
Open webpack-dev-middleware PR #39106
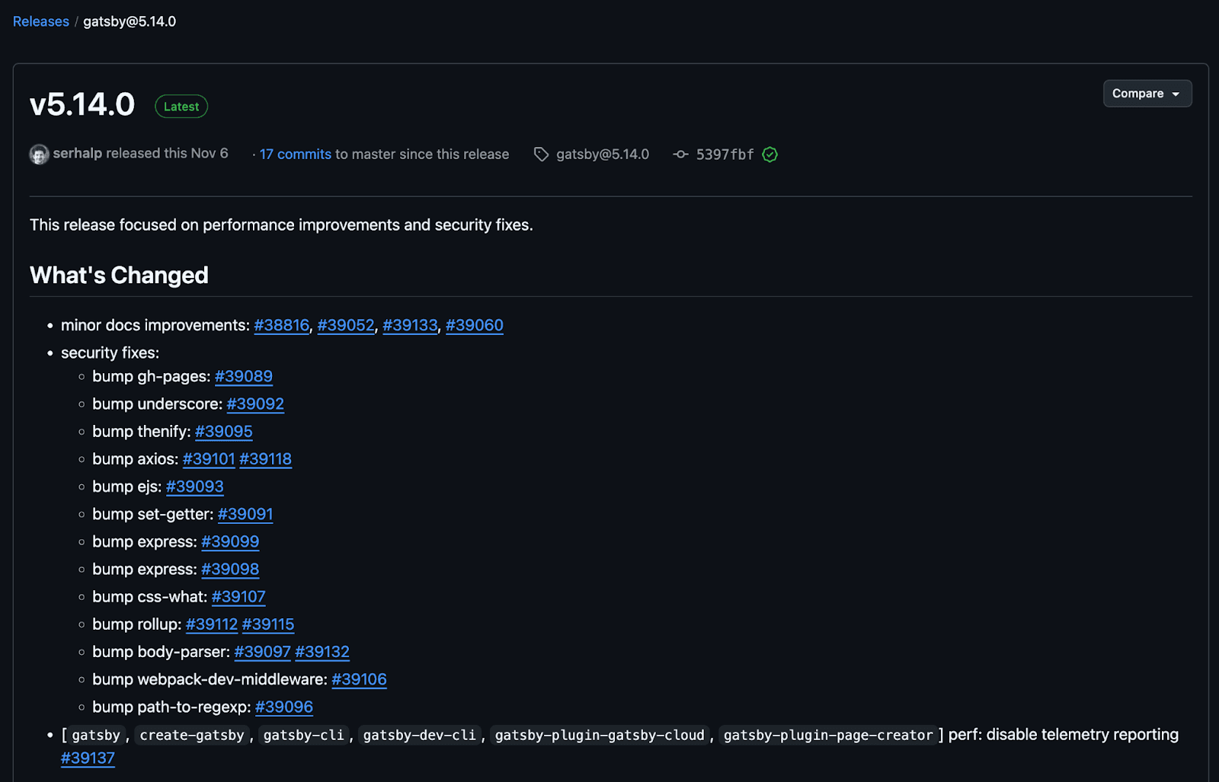tap(359, 679)
